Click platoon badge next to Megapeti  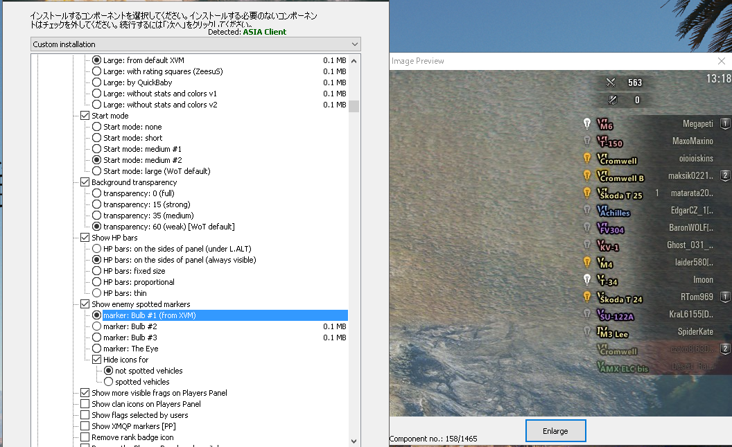pos(725,123)
